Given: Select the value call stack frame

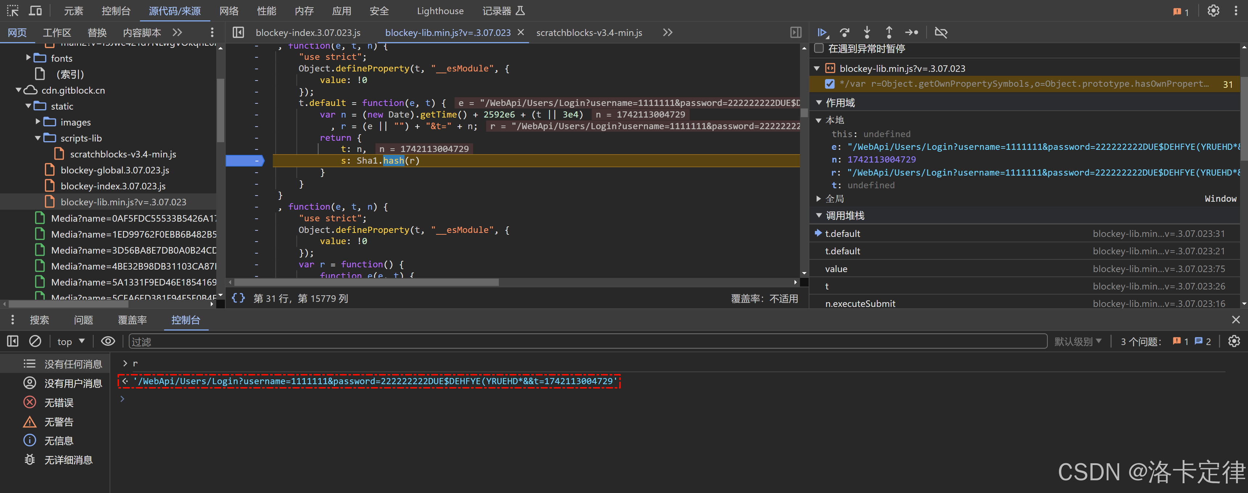Looking at the screenshot, I should point(836,269).
